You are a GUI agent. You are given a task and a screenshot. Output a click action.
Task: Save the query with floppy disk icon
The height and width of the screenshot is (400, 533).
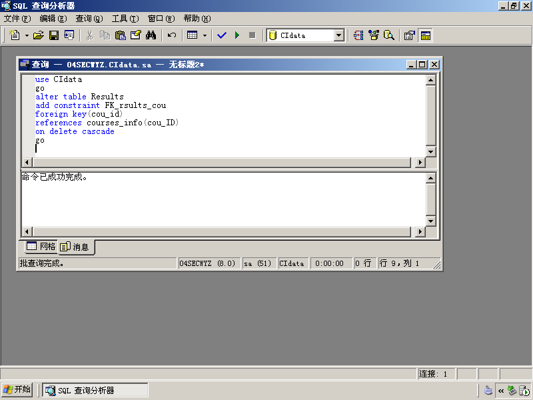pos(54,35)
